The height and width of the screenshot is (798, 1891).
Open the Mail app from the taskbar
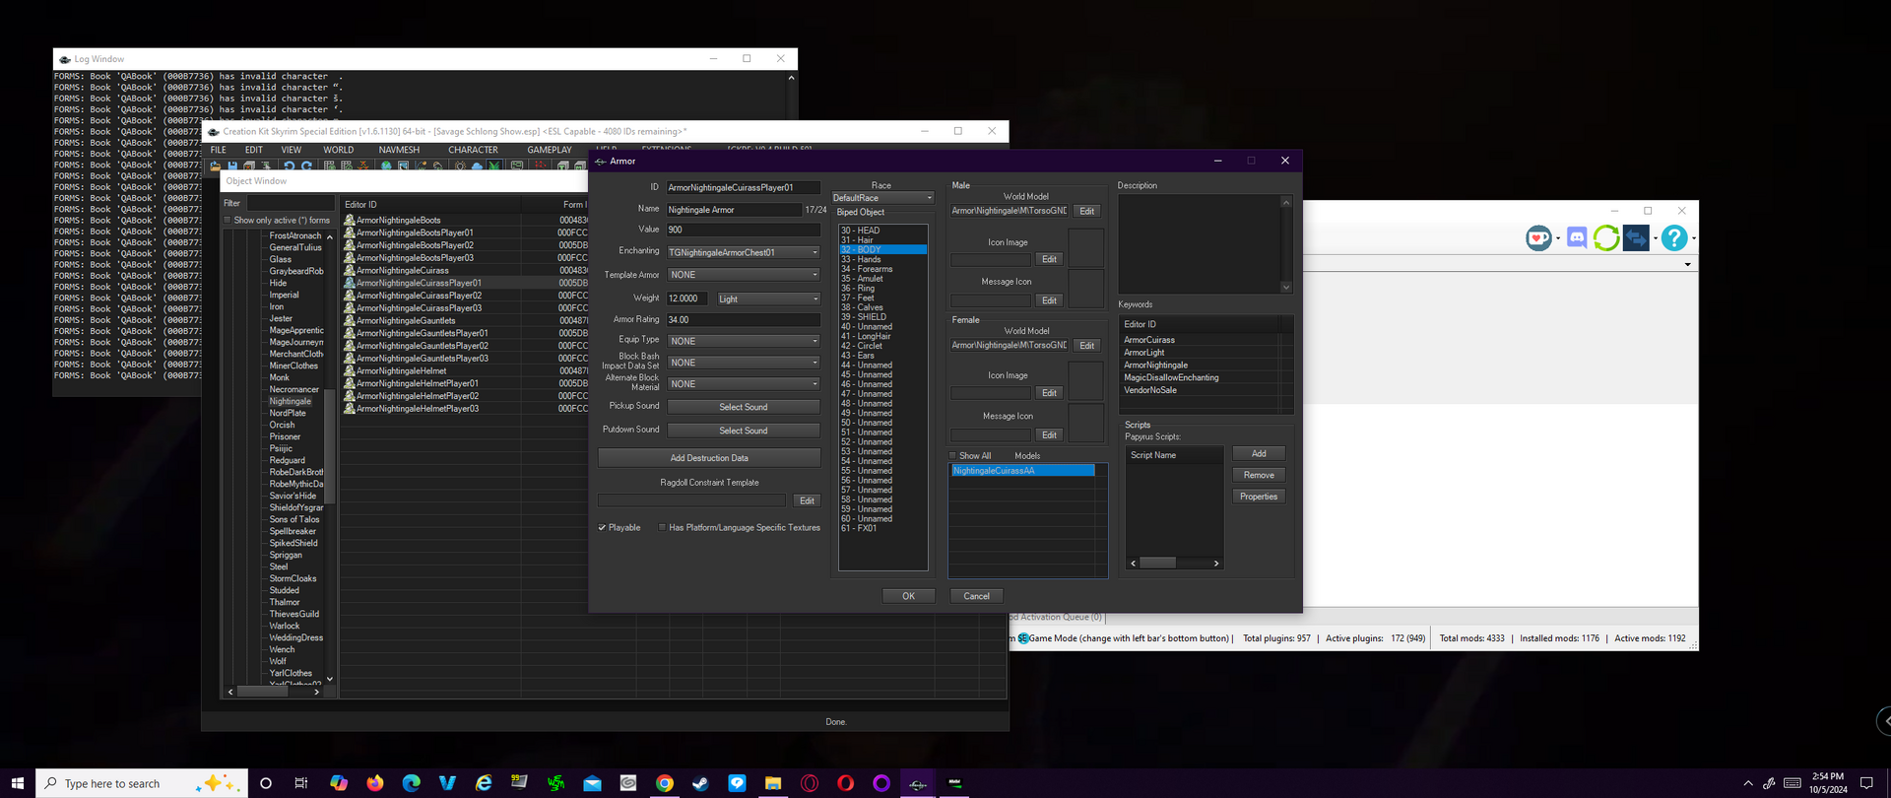(x=592, y=783)
